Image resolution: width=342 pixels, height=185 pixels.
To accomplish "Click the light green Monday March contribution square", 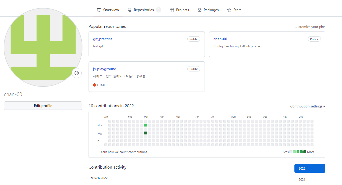I will click(x=146, y=125).
